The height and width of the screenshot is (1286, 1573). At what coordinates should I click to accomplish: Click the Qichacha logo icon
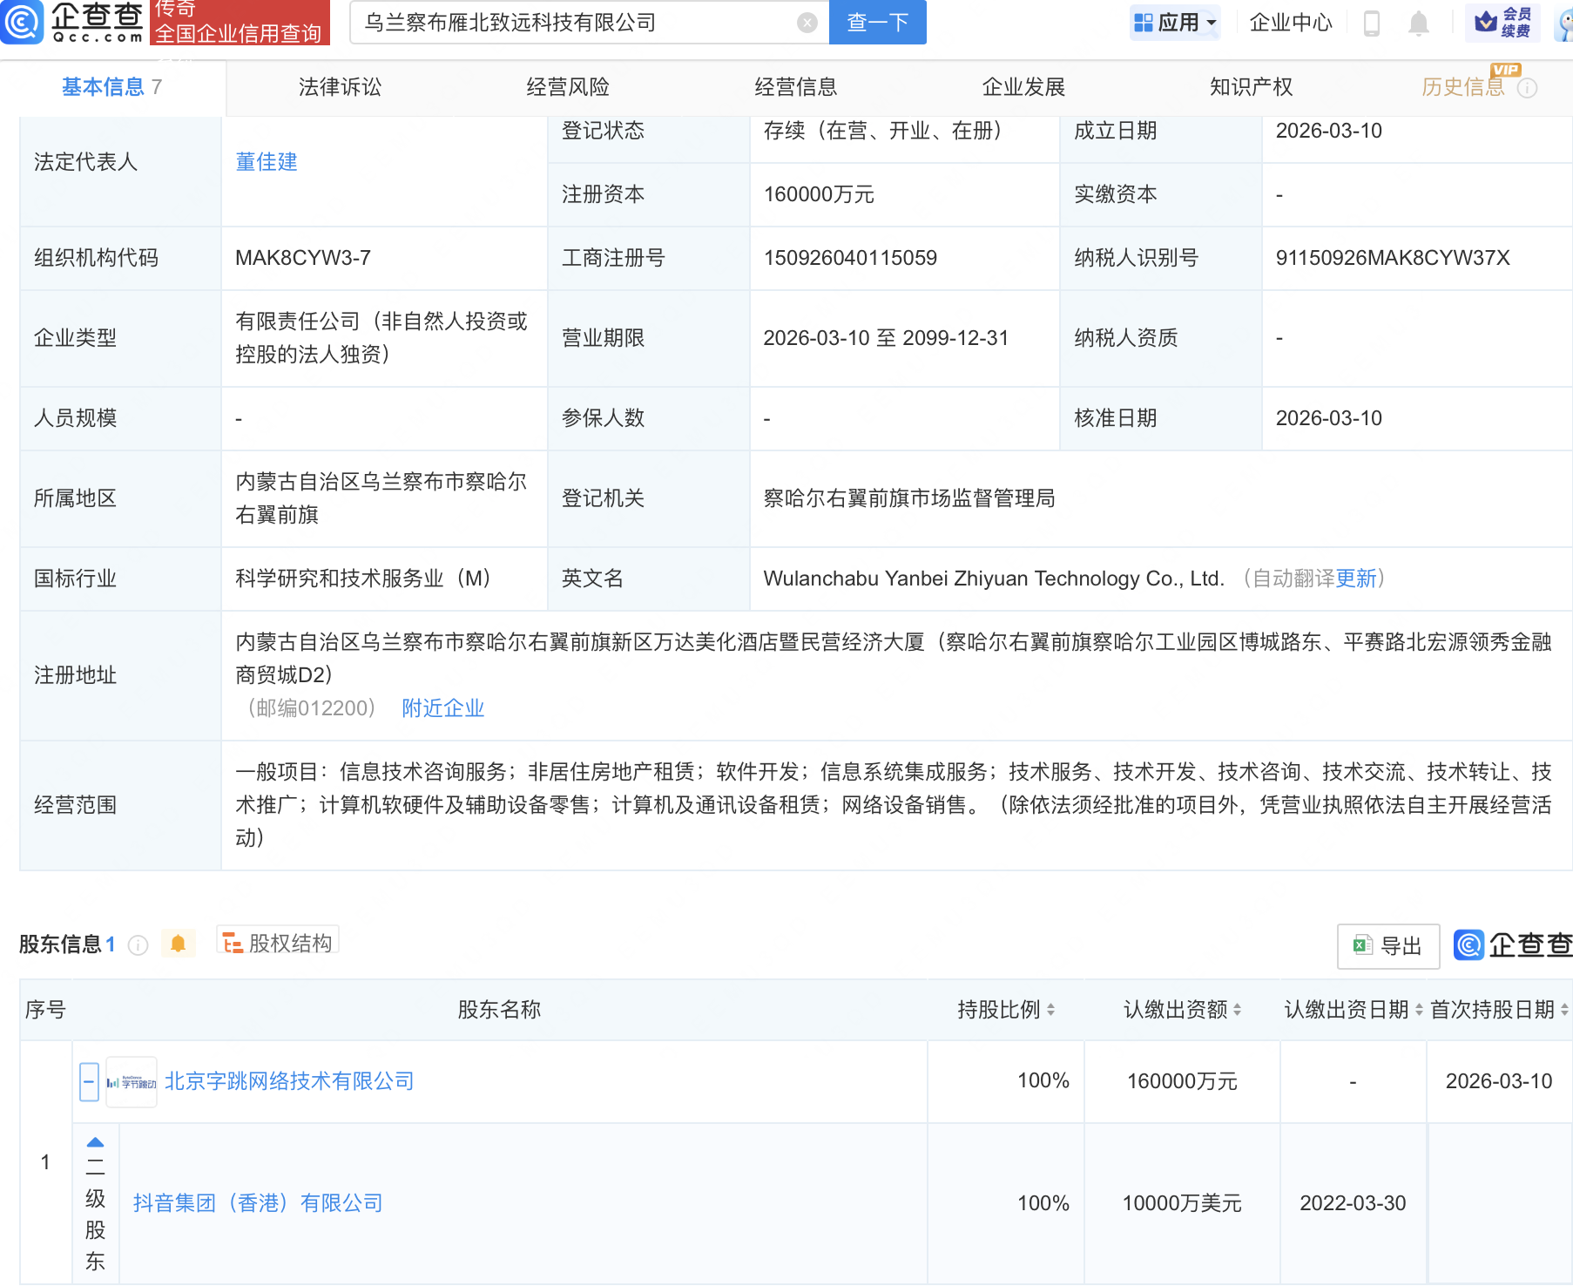(x=23, y=23)
